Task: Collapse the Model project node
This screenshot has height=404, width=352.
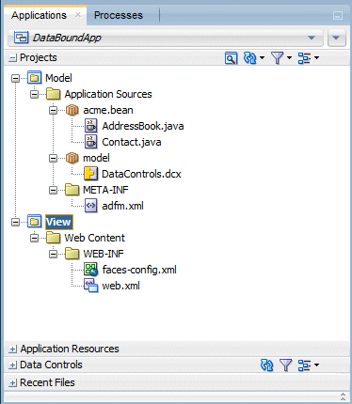Action: pos(15,78)
